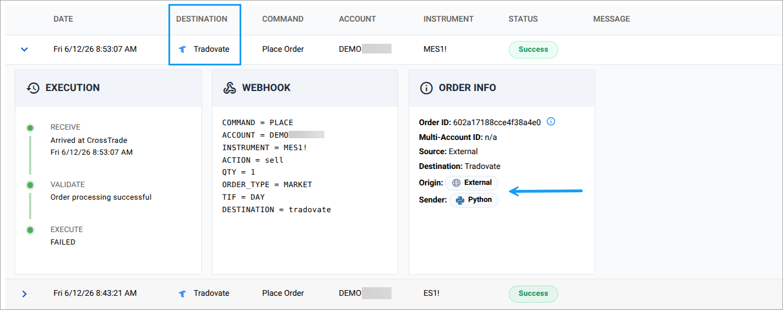Click the EXECUTION panel title

coord(72,88)
